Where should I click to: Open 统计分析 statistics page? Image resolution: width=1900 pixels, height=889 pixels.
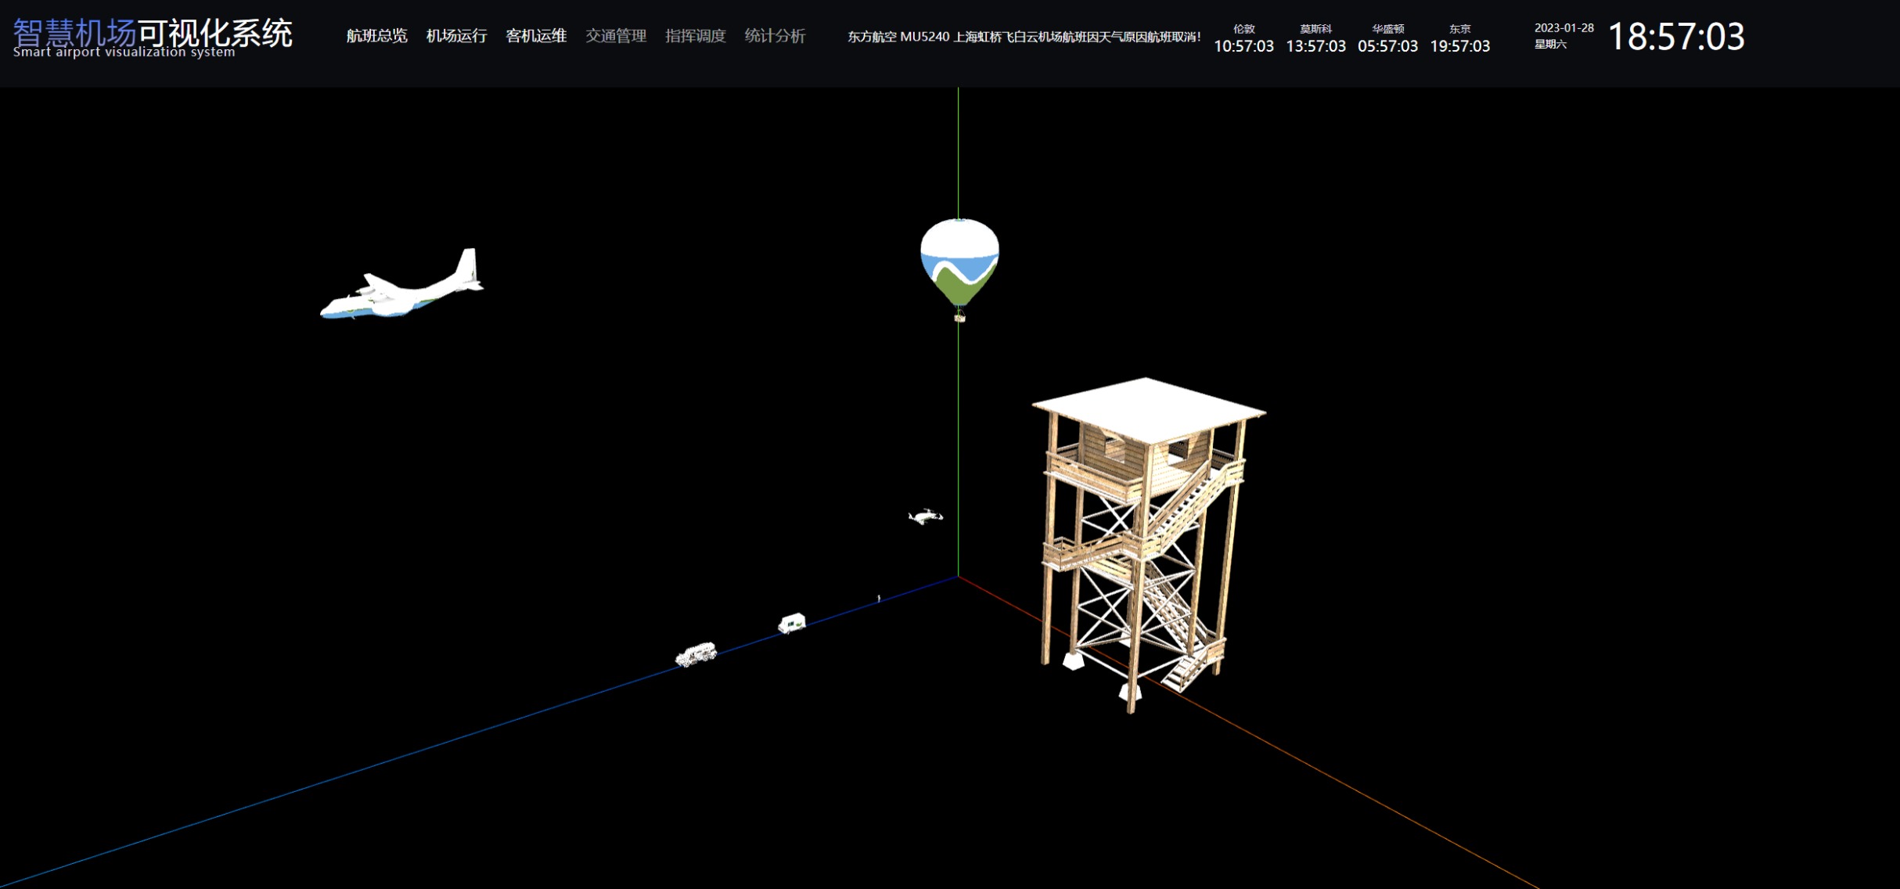pyautogui.click(x=775, y=36)
